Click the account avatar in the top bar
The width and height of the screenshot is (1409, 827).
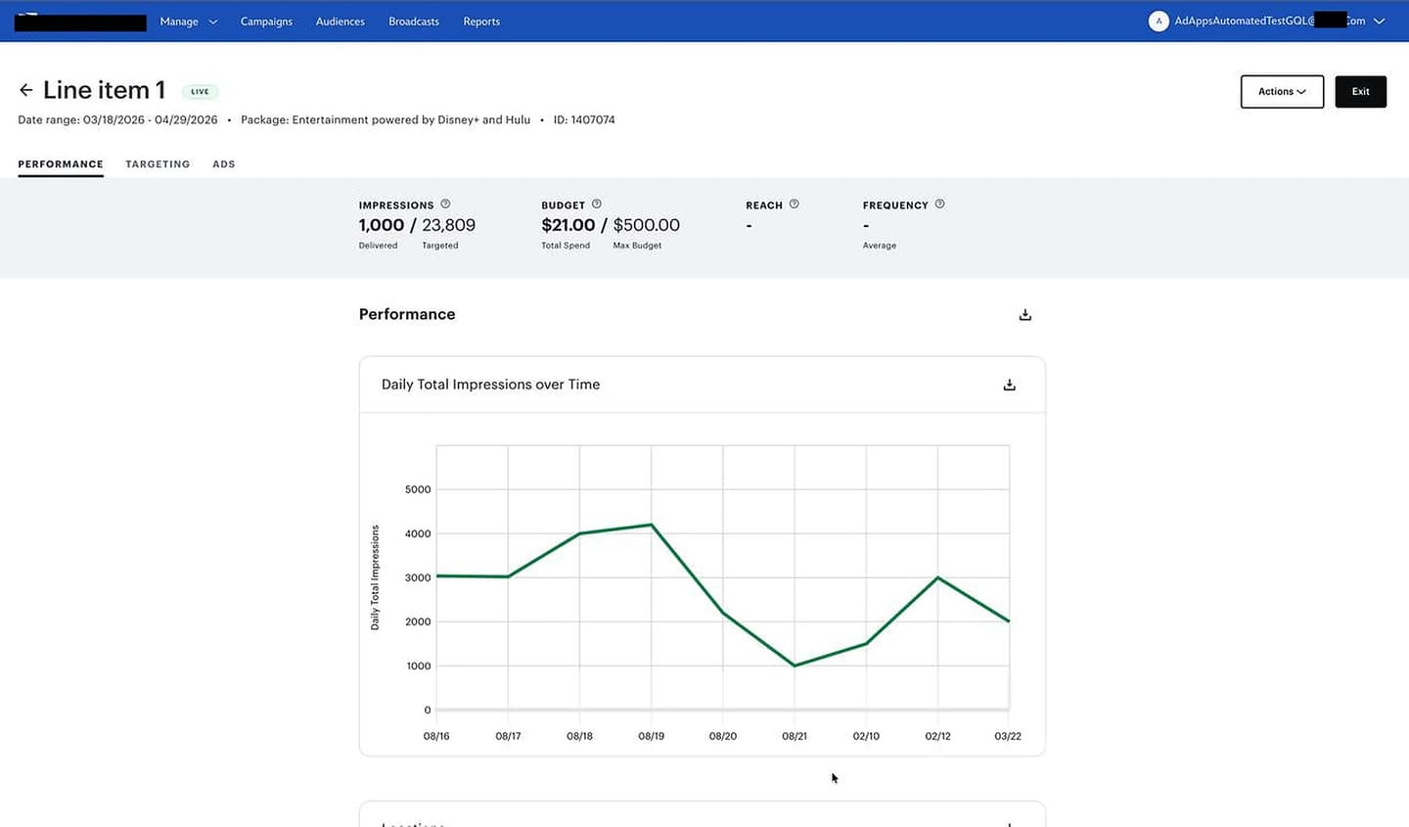click(1159, 21)
